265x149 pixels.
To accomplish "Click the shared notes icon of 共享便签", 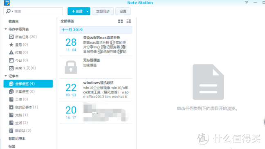I will coord(11,91).
